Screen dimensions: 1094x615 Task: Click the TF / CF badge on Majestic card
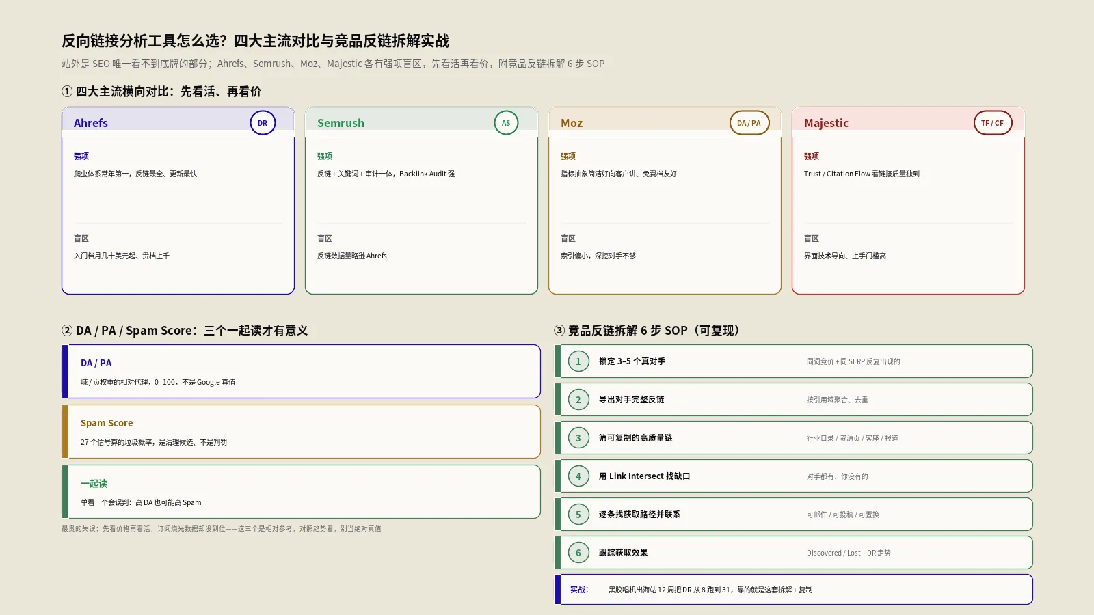[993, 123]
